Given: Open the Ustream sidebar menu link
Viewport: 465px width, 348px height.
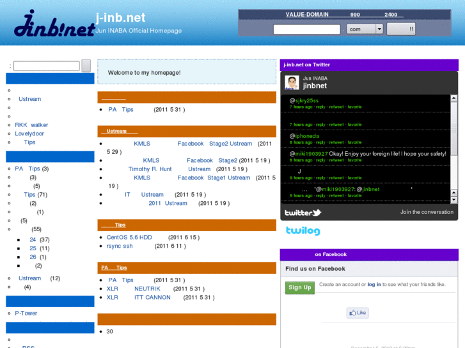Looking at the screenshot, I should pyautogui.click(x=29, y=99).
